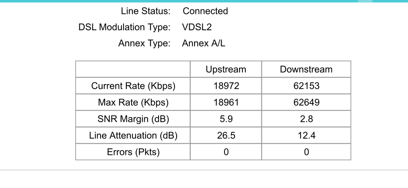Click upstream SNR margin value 5.9
This screenshot has height=188, width=408.
coord(226,119)
